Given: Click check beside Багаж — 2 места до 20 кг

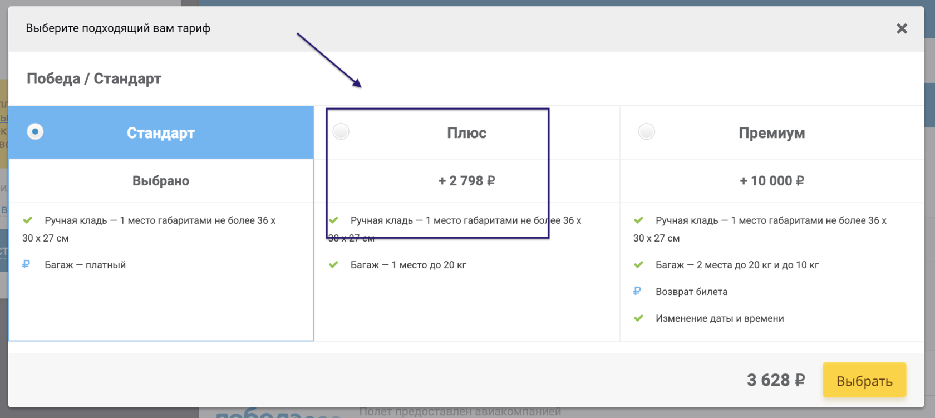Looking at the screenshot, I should click(x=638, y=265).
